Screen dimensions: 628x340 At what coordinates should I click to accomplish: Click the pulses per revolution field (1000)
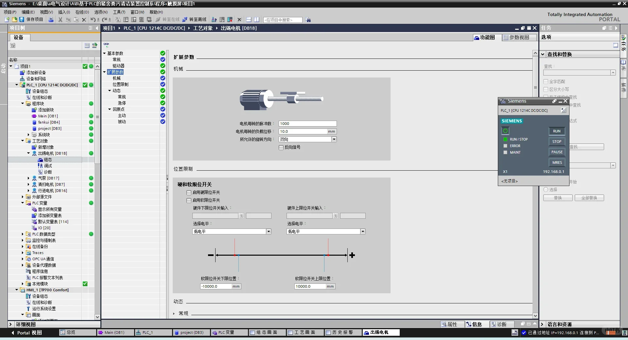point(307,124)
